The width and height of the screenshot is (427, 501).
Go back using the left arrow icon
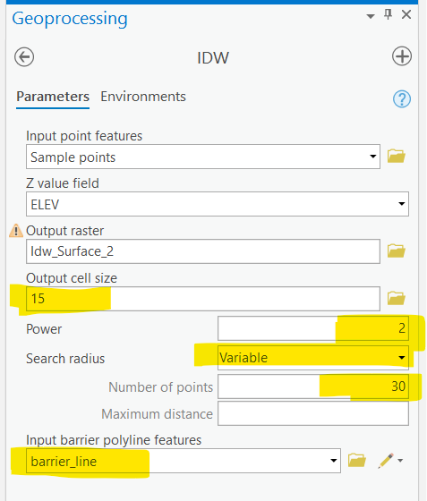(24, 57)
